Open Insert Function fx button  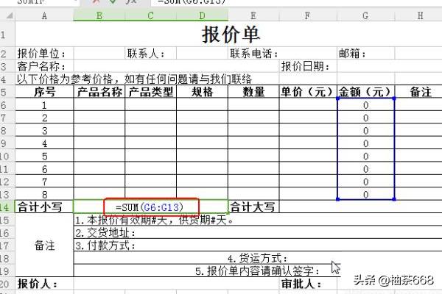click(130, 2)
